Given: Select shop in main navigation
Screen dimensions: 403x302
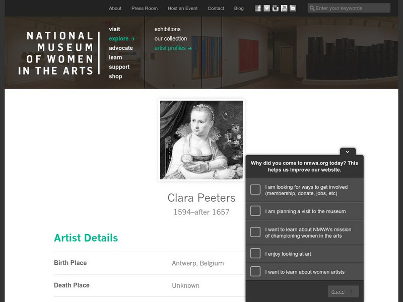Looking at the screenshot, I should tap(115, 77).
